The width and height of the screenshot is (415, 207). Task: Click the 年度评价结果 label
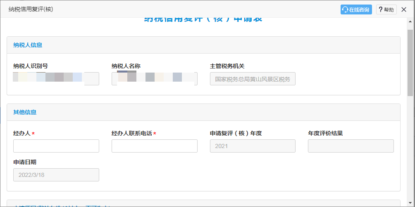pyautogui.click(x=325, y=134)
